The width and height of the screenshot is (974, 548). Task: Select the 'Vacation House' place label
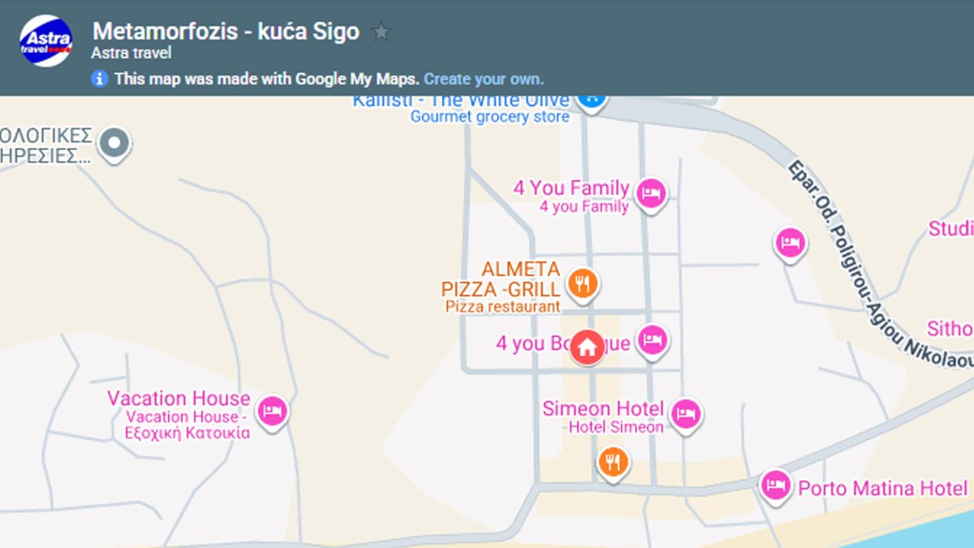[x=179, y=399]
